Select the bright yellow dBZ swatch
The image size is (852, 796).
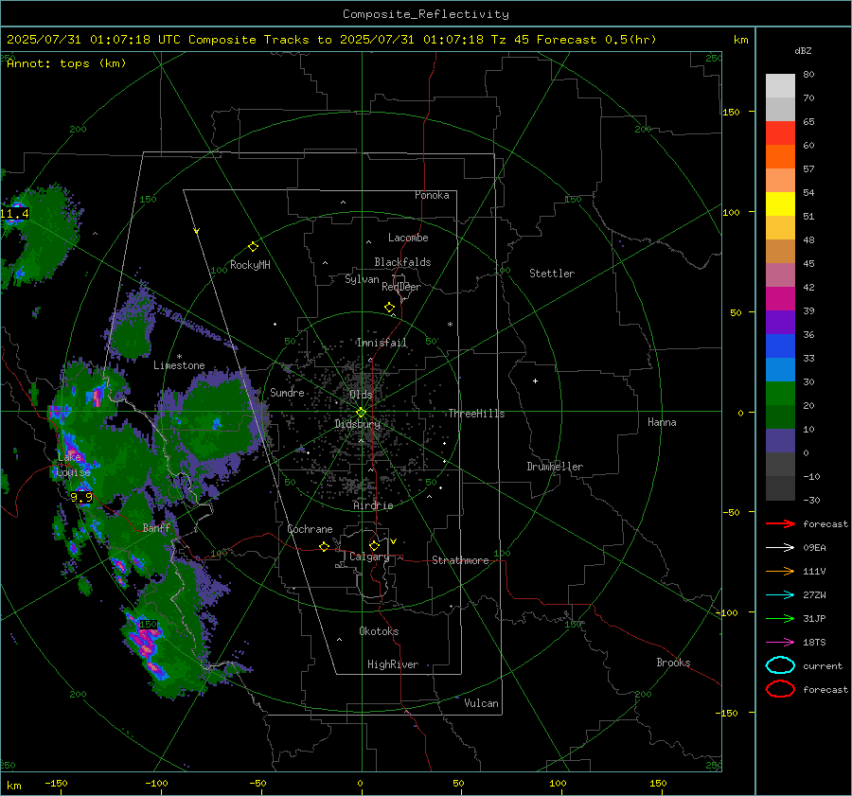click(780, 203)
